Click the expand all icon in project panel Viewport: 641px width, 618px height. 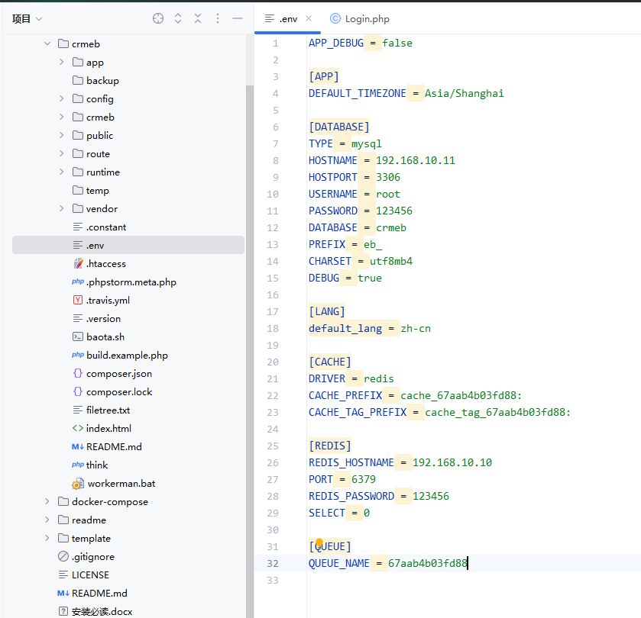click(178, 18)
